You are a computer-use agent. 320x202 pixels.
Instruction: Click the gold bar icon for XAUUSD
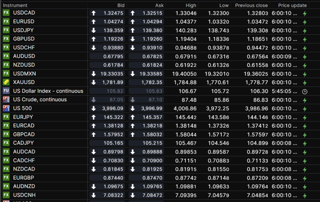(x=6, y=82)
